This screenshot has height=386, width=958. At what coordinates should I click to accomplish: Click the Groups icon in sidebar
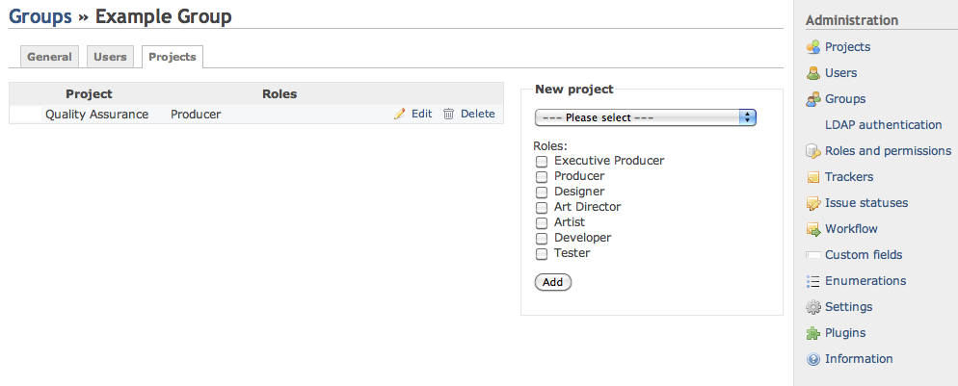tap(812, 99)
